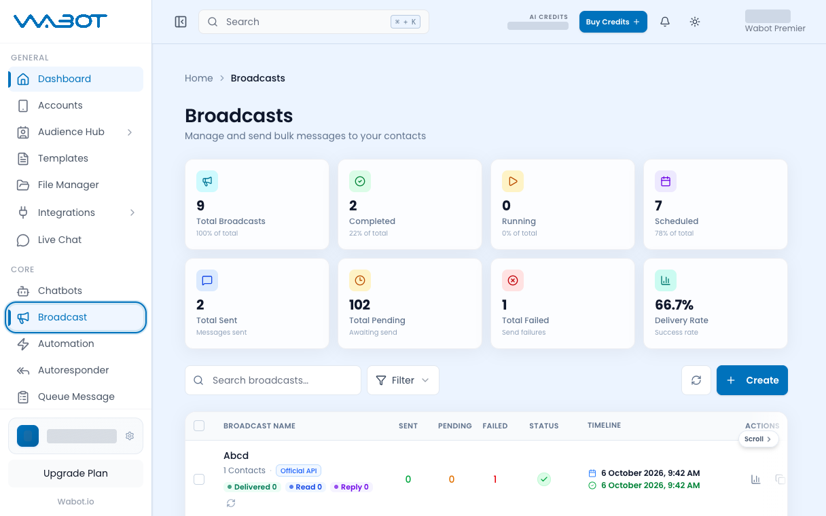The width and height of the screenshot is (826, 516).
Task: Select Broadcast in sidebar
Action: (x=75, y=317)
